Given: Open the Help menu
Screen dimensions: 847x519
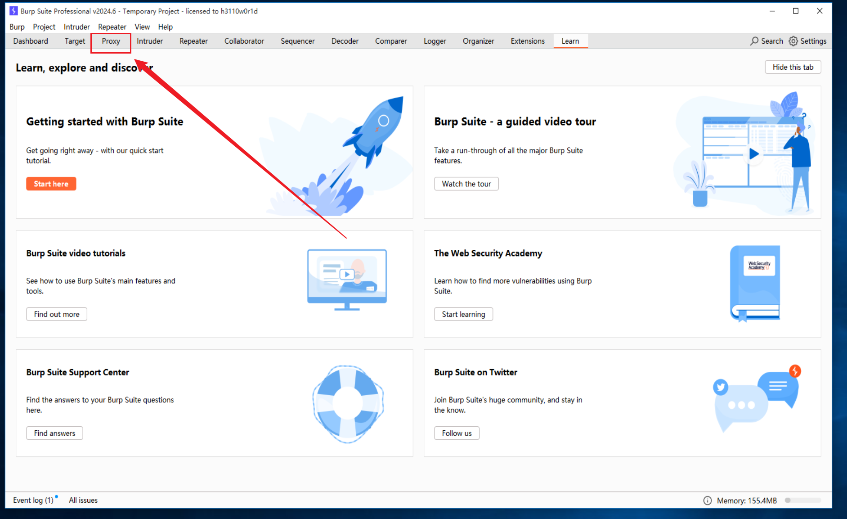Looking at the screenshot, I should tap(166, 27).
